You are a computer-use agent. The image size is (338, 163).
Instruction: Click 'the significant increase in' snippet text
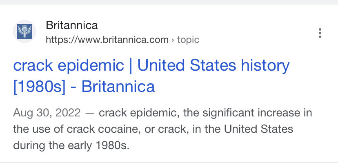pos(248,113)
